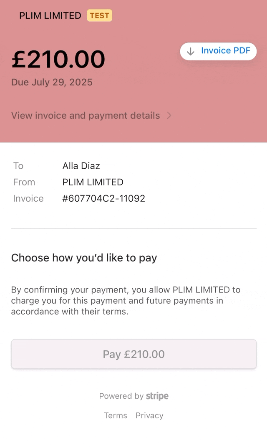Click the chevron next to invoice details

pos(169,115)
